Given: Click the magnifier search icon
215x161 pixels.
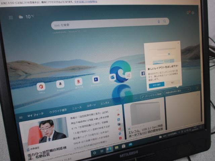Looking at the screenshot, I should [165, 21].
